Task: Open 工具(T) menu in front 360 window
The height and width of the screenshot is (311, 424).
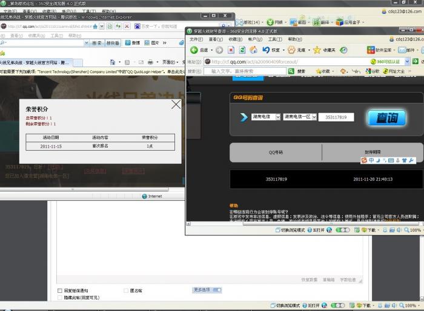Action: point(275,39)
